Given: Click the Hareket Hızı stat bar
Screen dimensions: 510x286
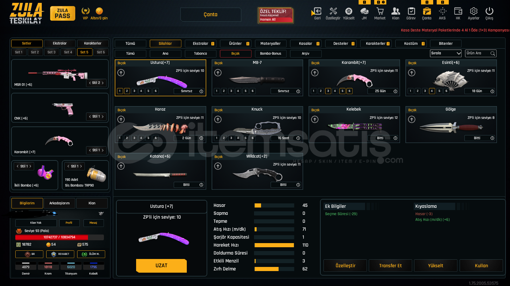Looking at the screenshot, I should [274, 245].
